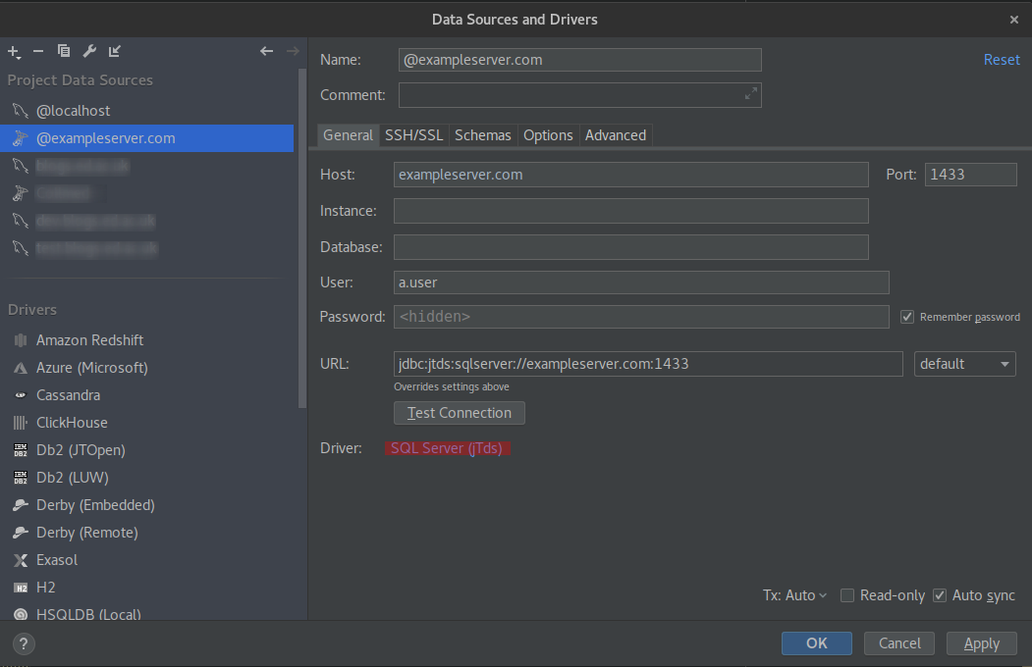The width and height of the screenshot is (1032, 667).
Task: Add a new data source with plus icon
Action: [14, 51]
